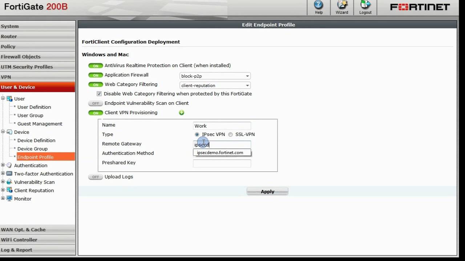
Task: Open User Definition page
Action: coord(34,107)
